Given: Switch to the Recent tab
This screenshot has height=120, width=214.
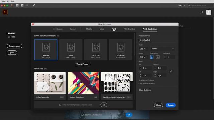Looking at the screenshot, I should click(58, 29).
